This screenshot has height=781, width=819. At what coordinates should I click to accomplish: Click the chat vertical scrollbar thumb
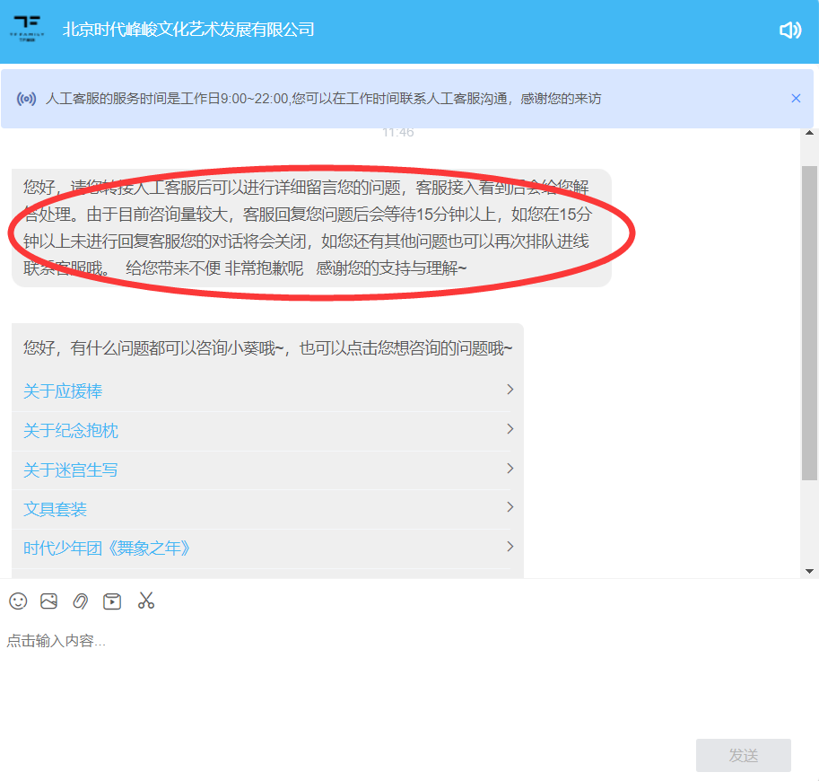tap(810, 323)
